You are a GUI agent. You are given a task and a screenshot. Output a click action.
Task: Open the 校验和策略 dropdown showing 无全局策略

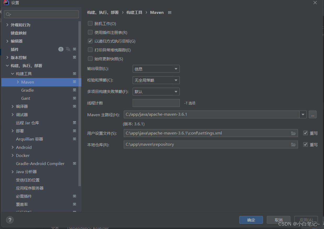click(156, 80)
